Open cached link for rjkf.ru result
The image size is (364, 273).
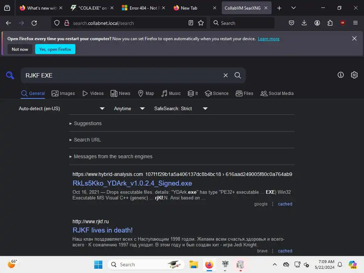(285, 251)
